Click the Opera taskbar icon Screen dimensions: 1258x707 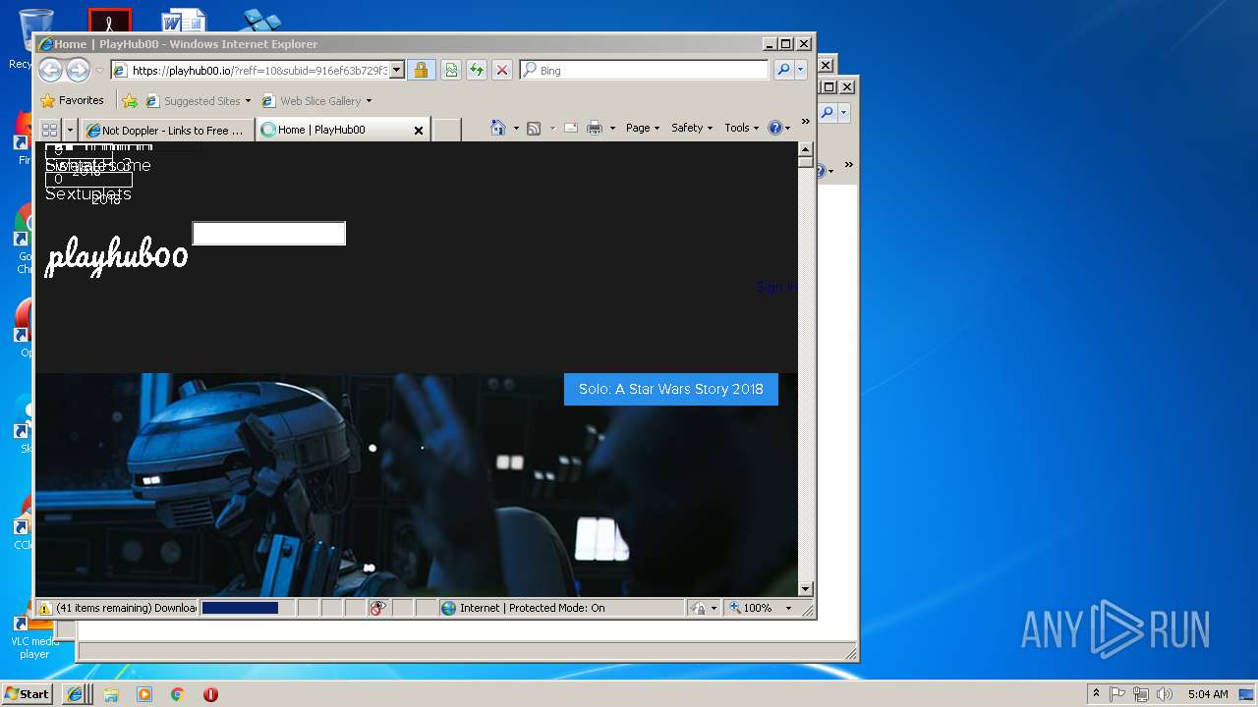[210, 694]
